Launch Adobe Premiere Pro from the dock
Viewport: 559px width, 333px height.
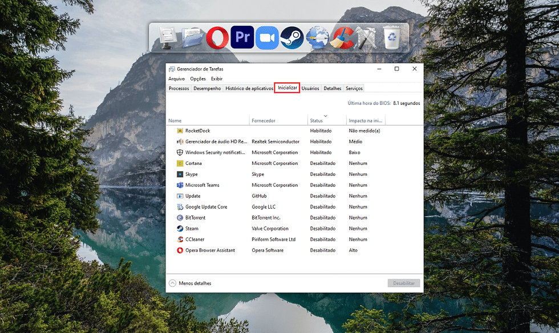coord(242,37)
